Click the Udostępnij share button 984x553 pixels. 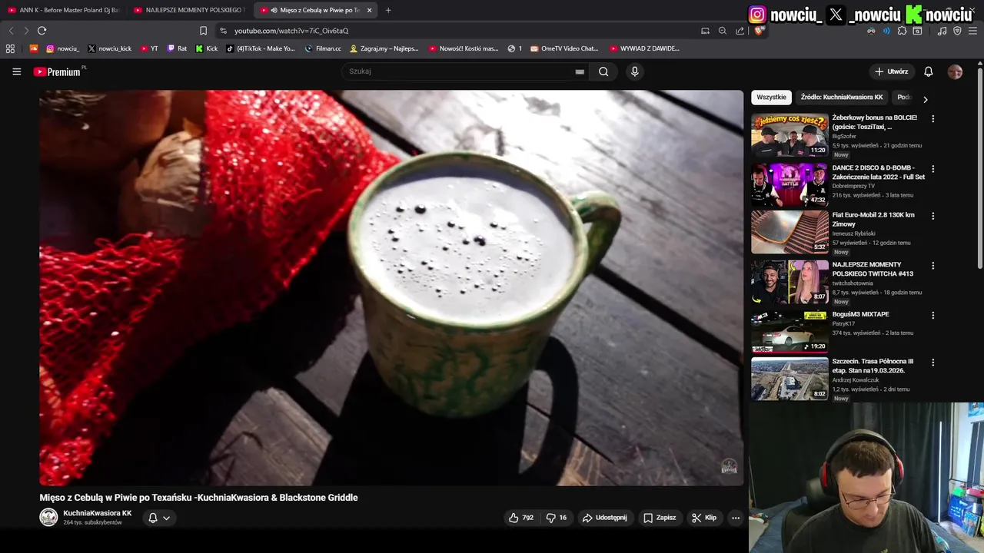click(x=604, y=518)
